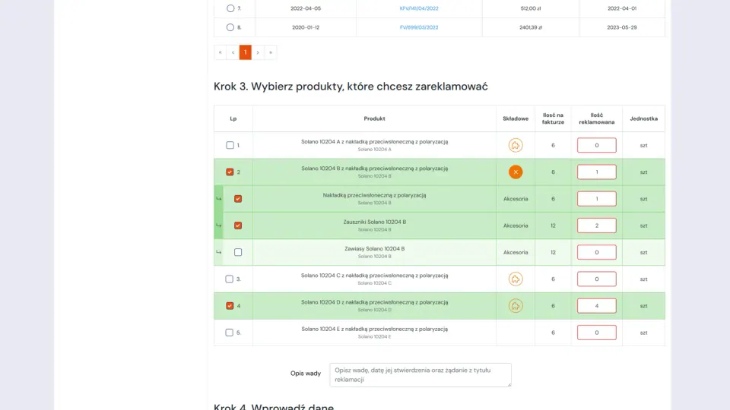Click the Produkt column header
The image size is (730, 410).
374,118
